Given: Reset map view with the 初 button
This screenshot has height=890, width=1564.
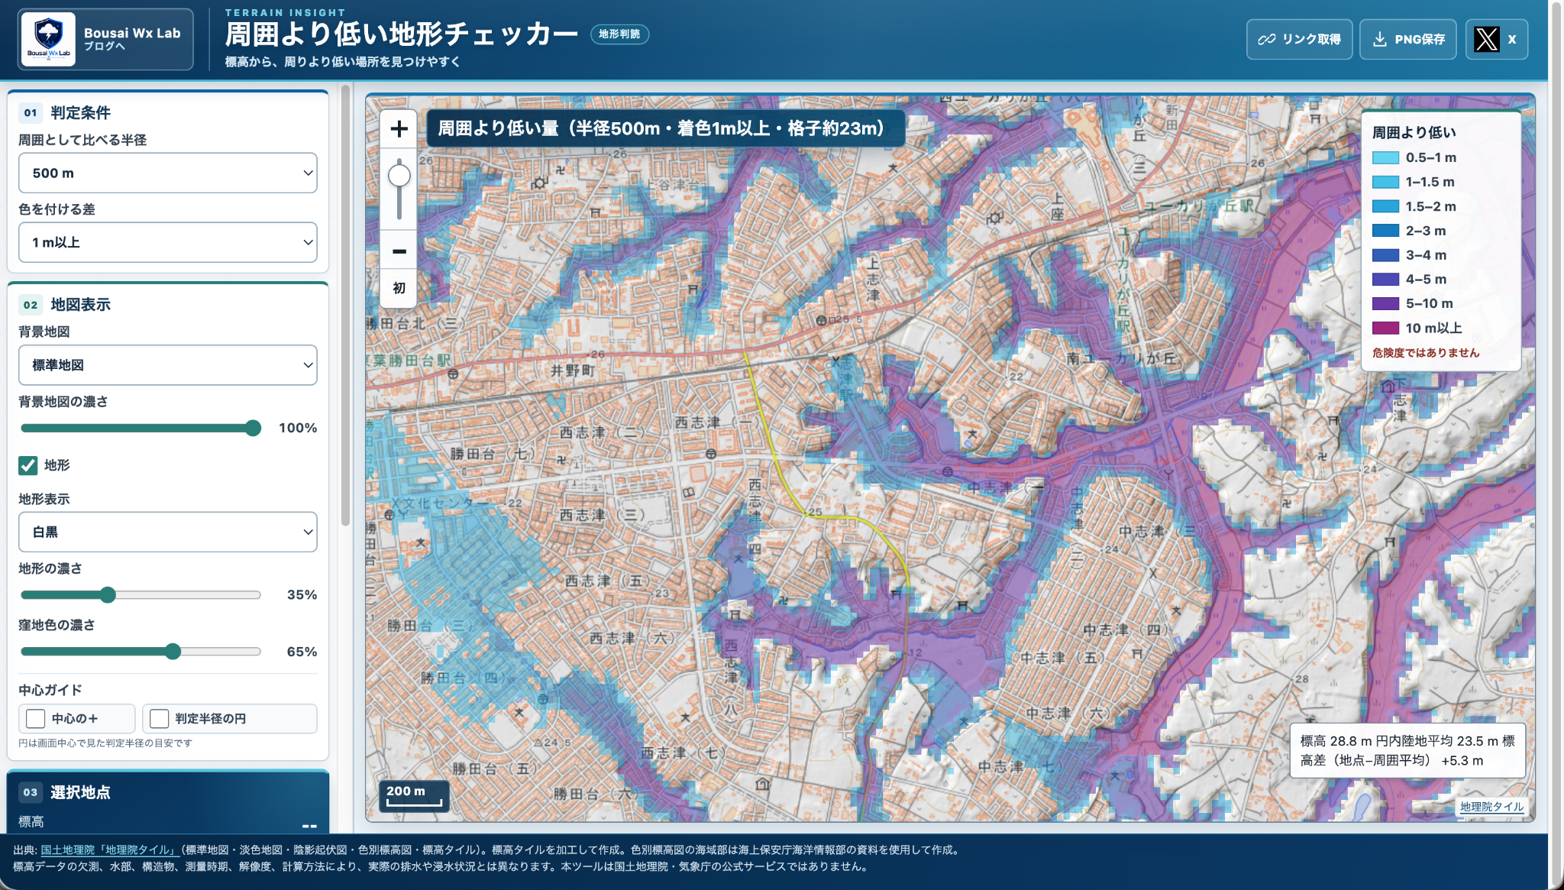Looking at the screenshot, I should pyautogui.click(x=399, y=288).
